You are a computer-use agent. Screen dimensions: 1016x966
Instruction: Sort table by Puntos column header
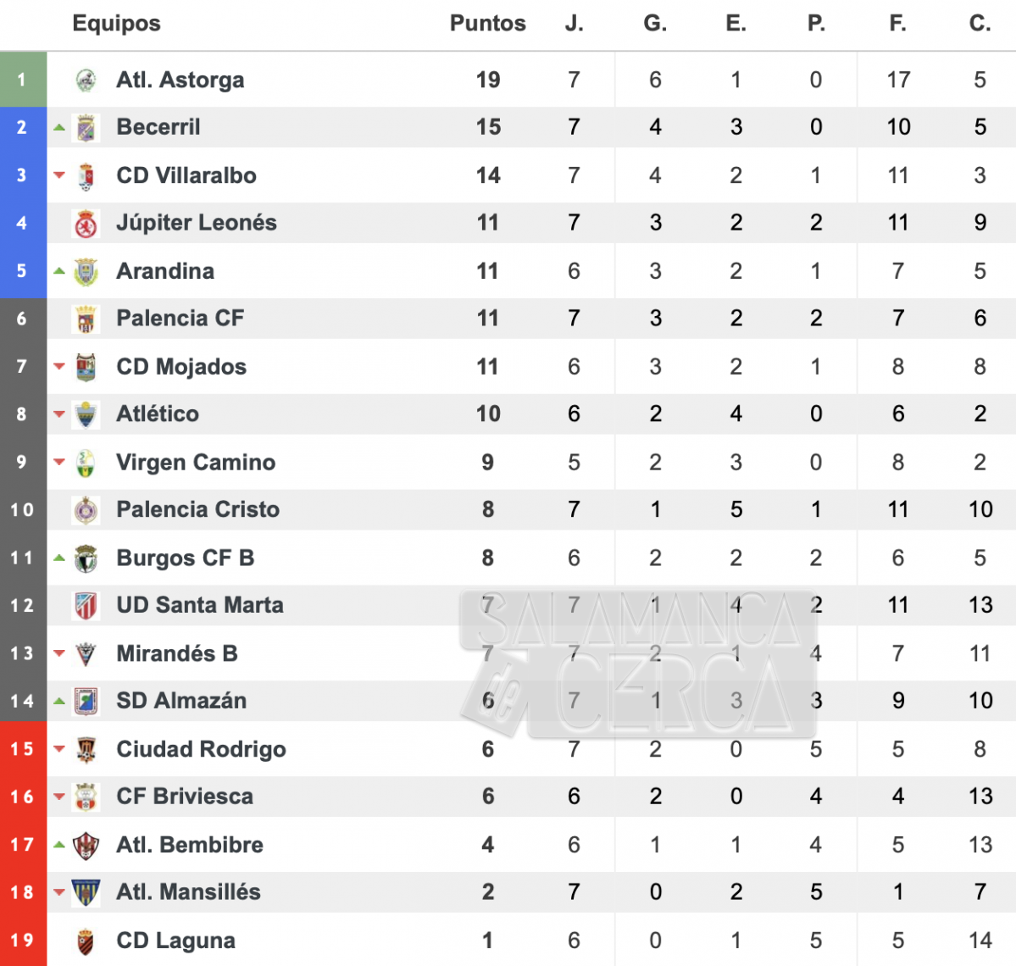[x=488, y=24]
